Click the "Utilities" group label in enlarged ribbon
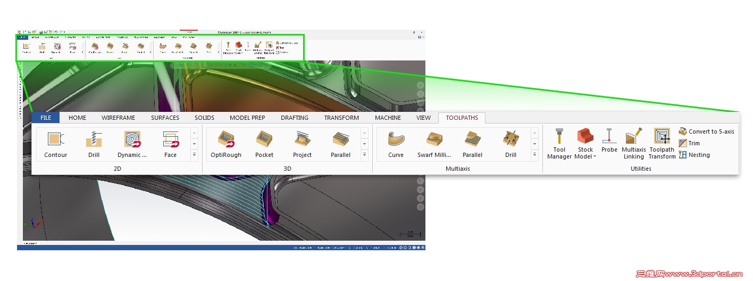Screen dimensions: 753x281 (641, 169)
